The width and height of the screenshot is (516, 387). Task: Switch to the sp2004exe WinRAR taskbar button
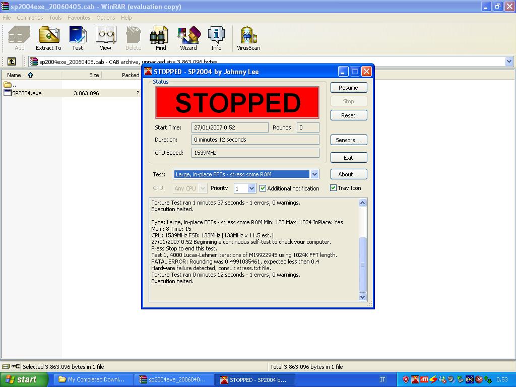[x=173, y=379]
